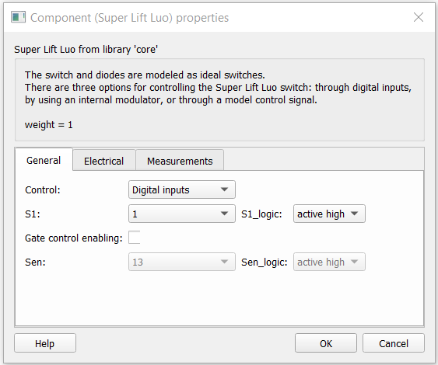This screenshot has height=365, width=438.
Task: Click the Sen_logic active high dropdown
Action: 329,262
